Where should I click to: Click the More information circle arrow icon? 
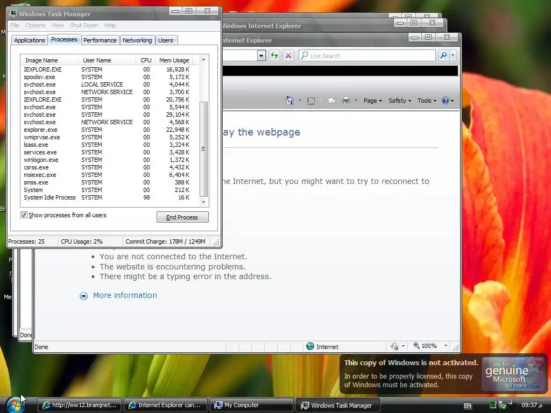coord(83,296)
